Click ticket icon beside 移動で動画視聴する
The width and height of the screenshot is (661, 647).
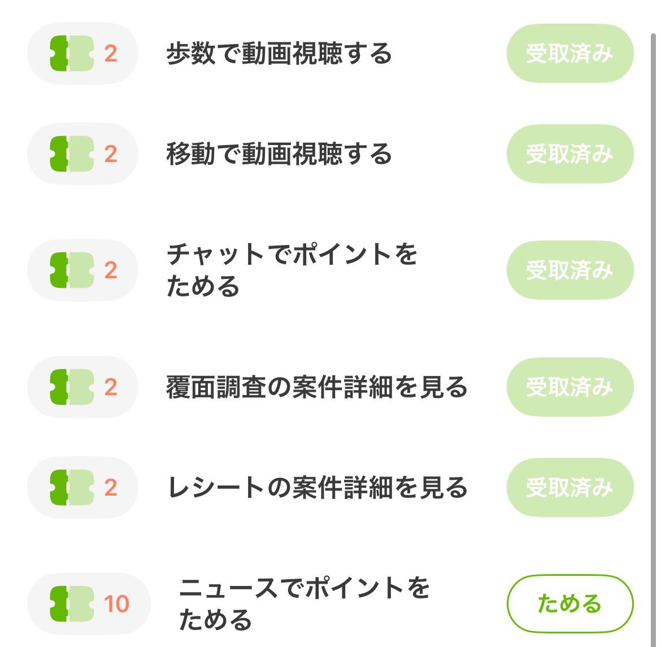(x=72, y=154)
